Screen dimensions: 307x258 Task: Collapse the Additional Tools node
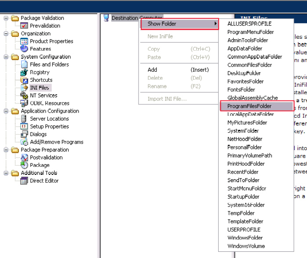pyautogui.click(x=6, y=173)
